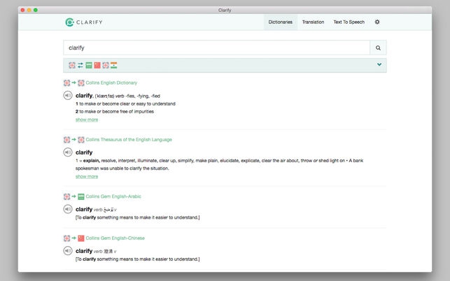Open the Collins Gem English-Chinese link

click(x=115, y=238)
